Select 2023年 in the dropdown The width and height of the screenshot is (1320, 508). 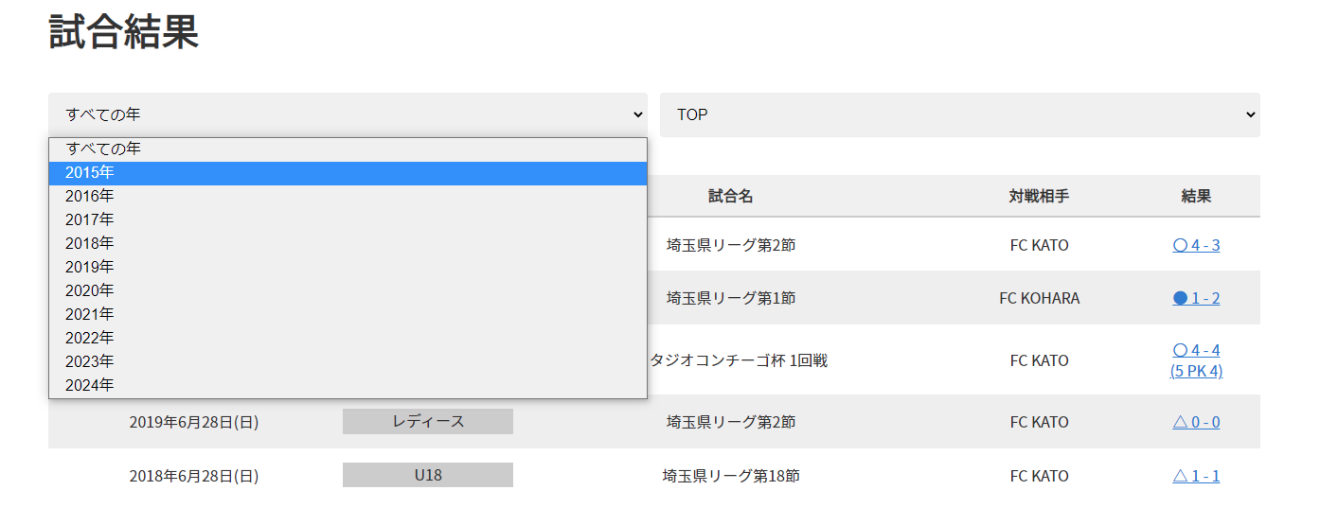[348, 362]
